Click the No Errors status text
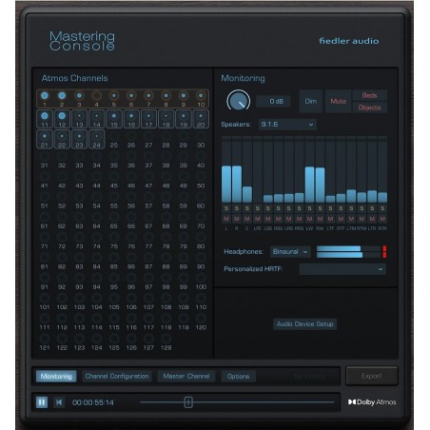The width and height of the screenshot is (430, 430). [309, 377]
